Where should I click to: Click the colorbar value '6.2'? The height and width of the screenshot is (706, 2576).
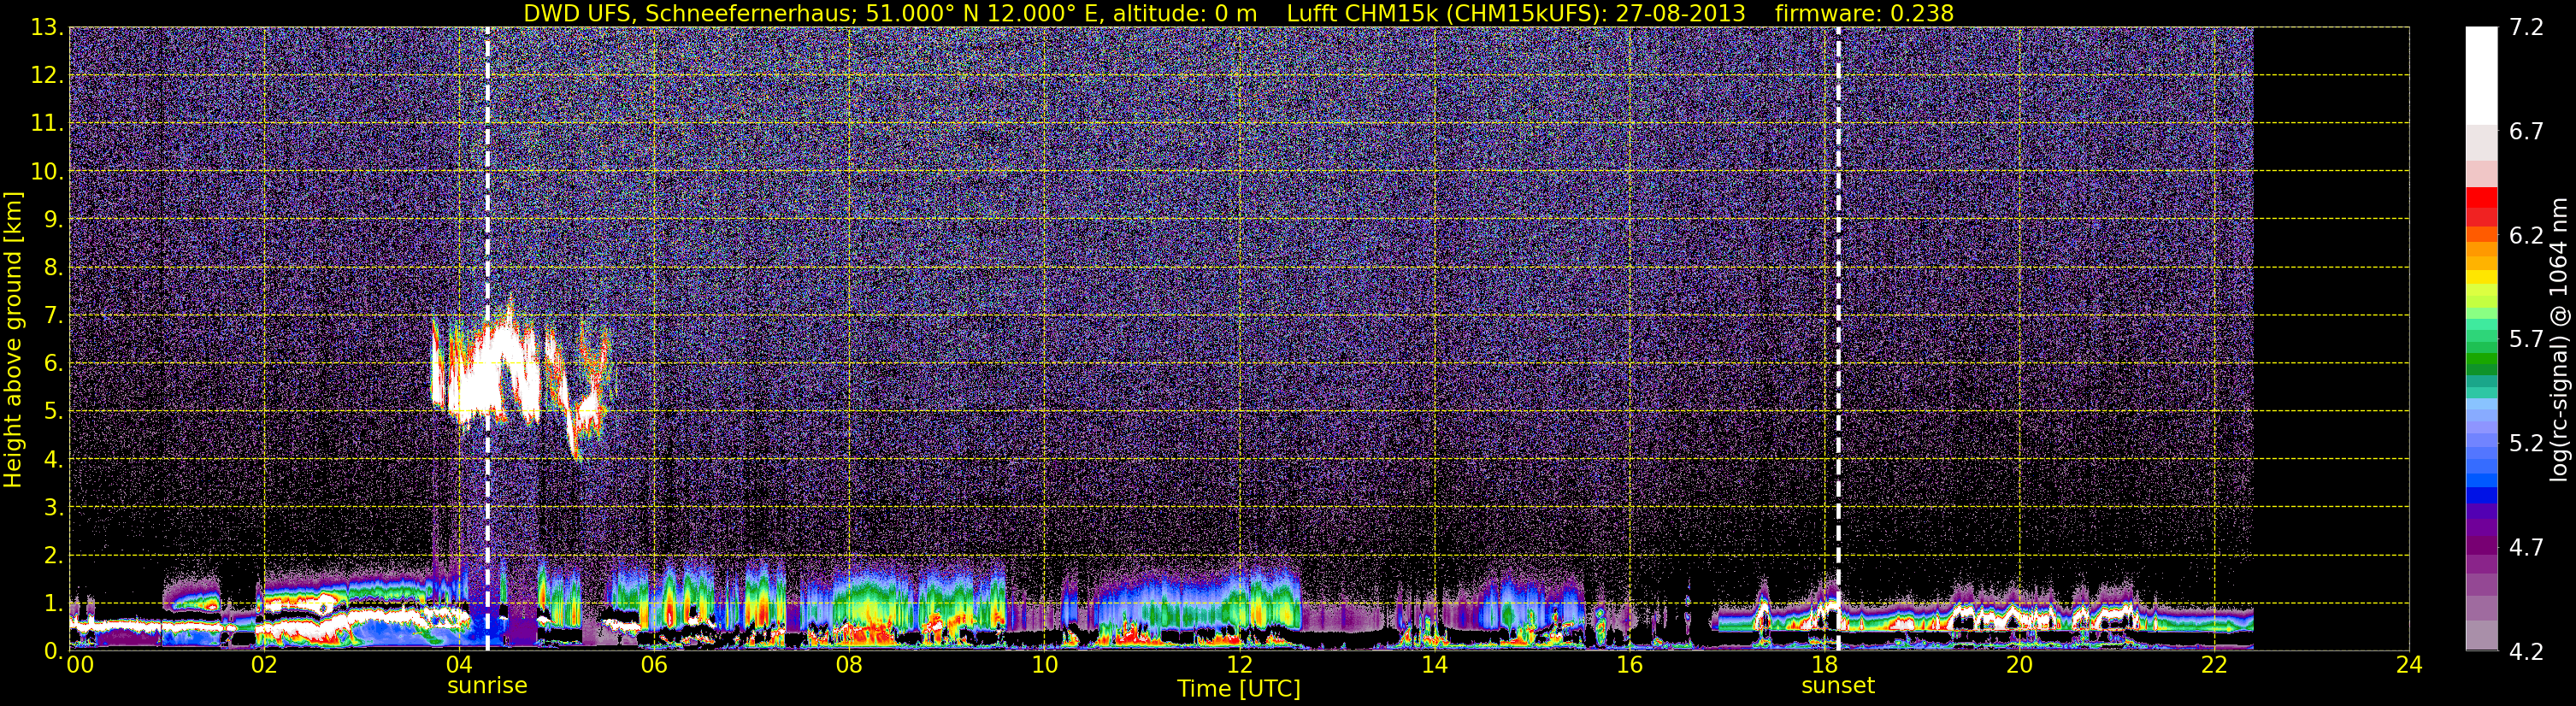point(2526,235)
